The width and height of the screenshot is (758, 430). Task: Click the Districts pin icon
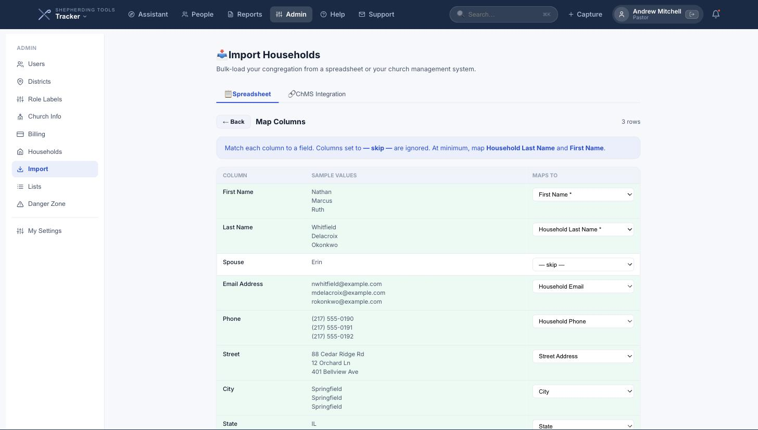click(20, 82)
